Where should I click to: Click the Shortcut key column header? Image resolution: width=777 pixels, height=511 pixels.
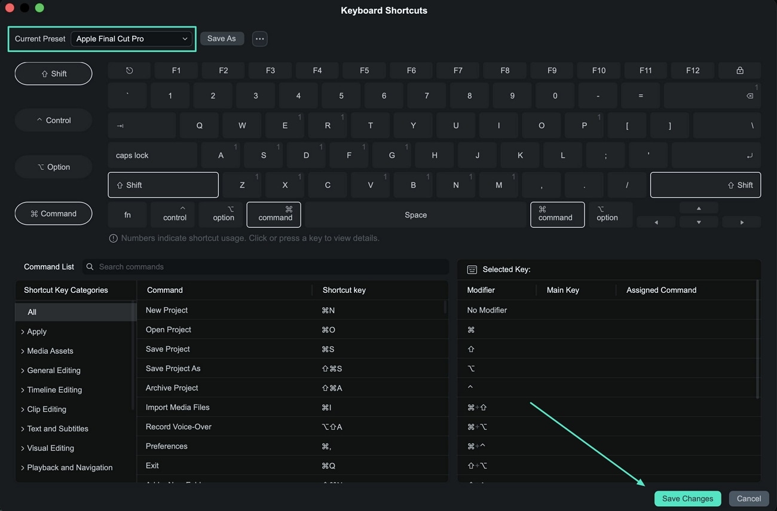[x=344, y=290]
